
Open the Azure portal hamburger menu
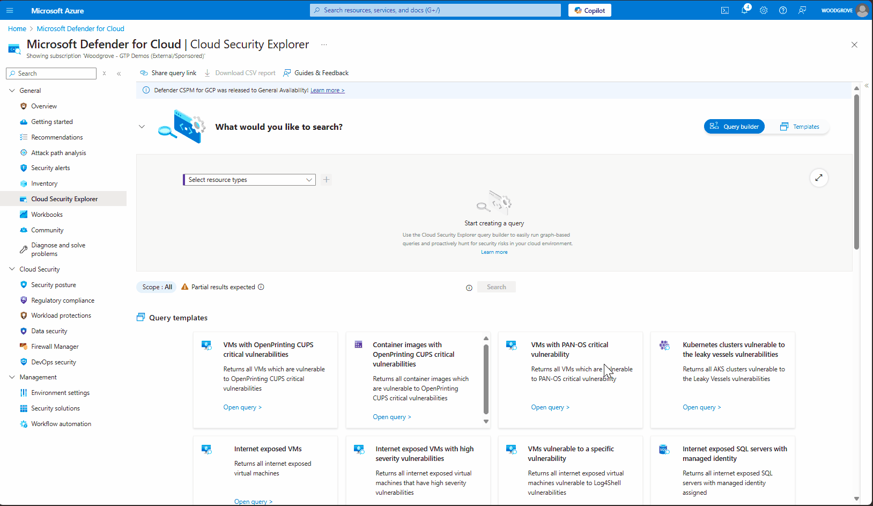coord(10,10)
